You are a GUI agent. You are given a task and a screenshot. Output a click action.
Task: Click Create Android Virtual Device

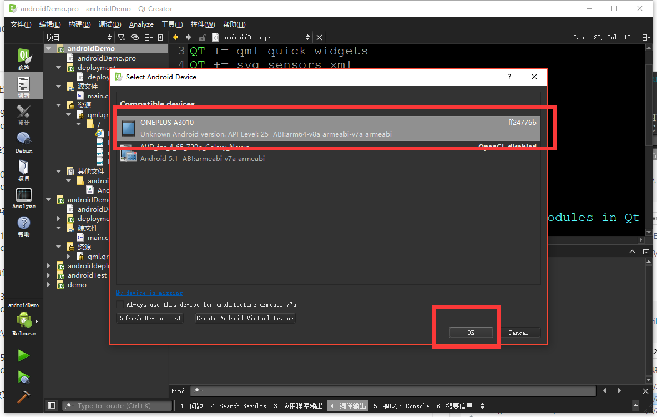tap(245, 318)
